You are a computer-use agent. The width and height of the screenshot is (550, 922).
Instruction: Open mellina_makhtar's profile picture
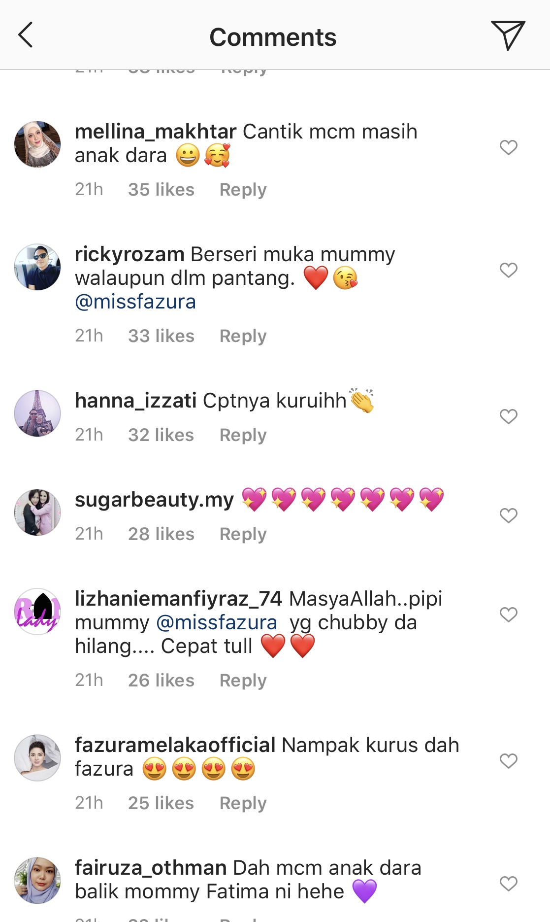(x=37, y=144)
